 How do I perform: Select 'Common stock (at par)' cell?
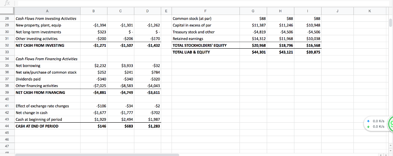click(x=205, y=18)
